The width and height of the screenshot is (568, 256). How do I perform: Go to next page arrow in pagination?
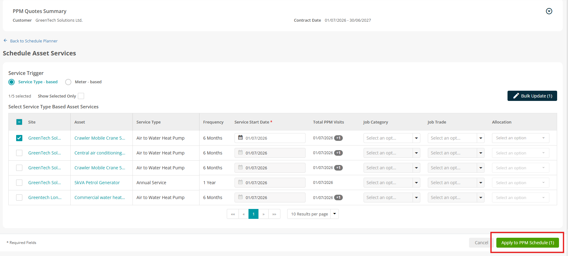pos(263,214)
